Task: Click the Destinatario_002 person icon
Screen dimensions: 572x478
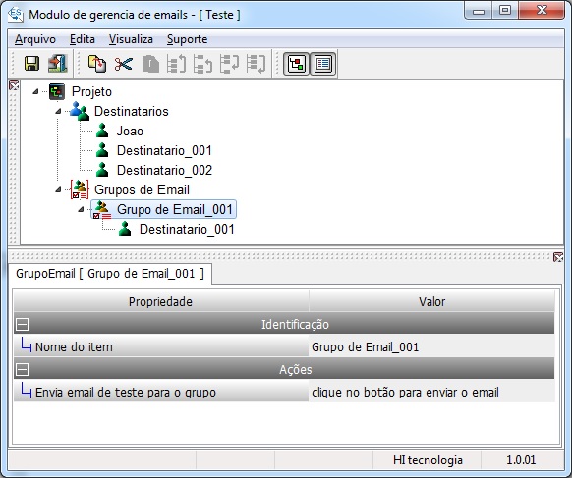Action: (102, 170)
